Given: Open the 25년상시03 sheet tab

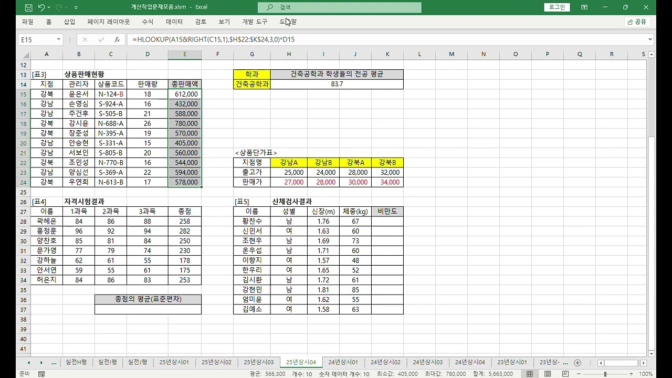Looking at the screenshot, I should tap(259, 363).
